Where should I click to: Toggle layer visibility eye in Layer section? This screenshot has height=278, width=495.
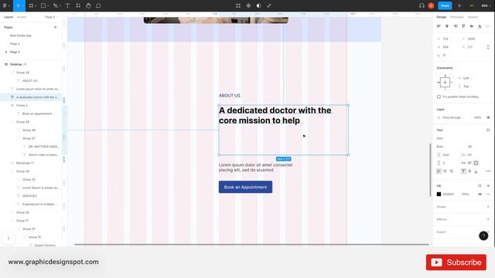click(x=488, y=117)
